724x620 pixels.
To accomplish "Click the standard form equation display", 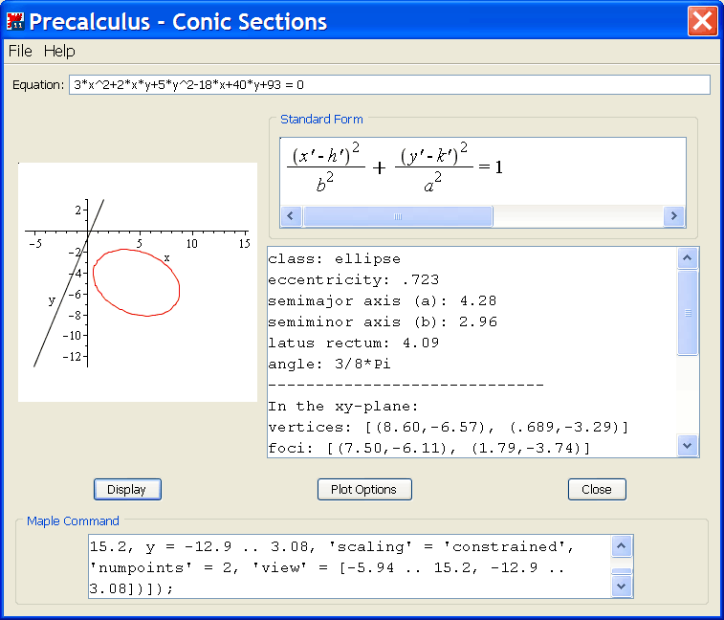I will pyautogui.click(x=394, y=168).
